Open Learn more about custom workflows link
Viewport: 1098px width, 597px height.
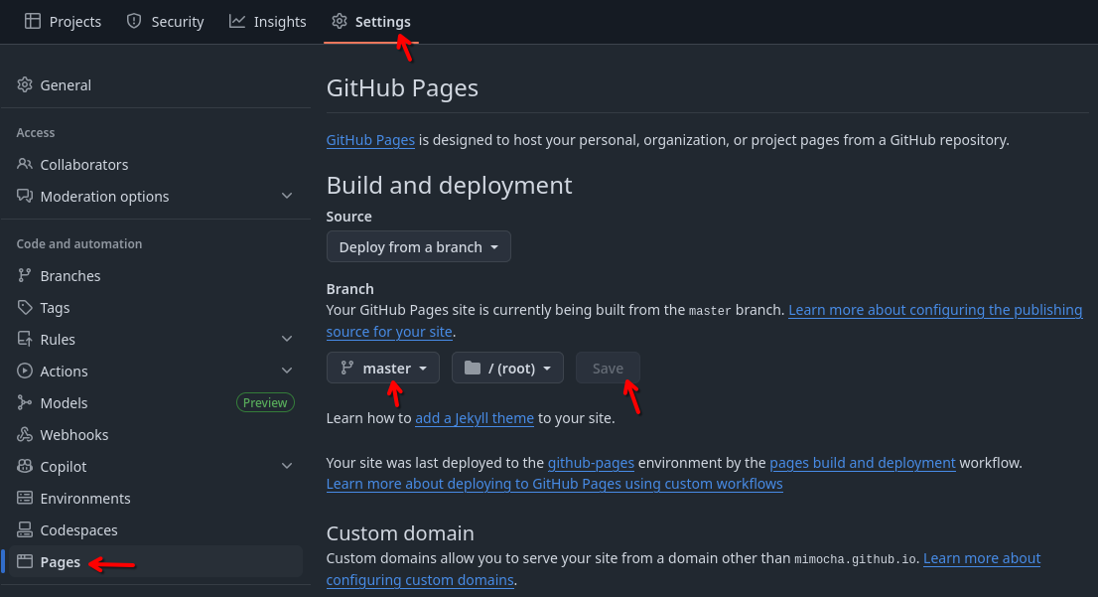(555, 484)
